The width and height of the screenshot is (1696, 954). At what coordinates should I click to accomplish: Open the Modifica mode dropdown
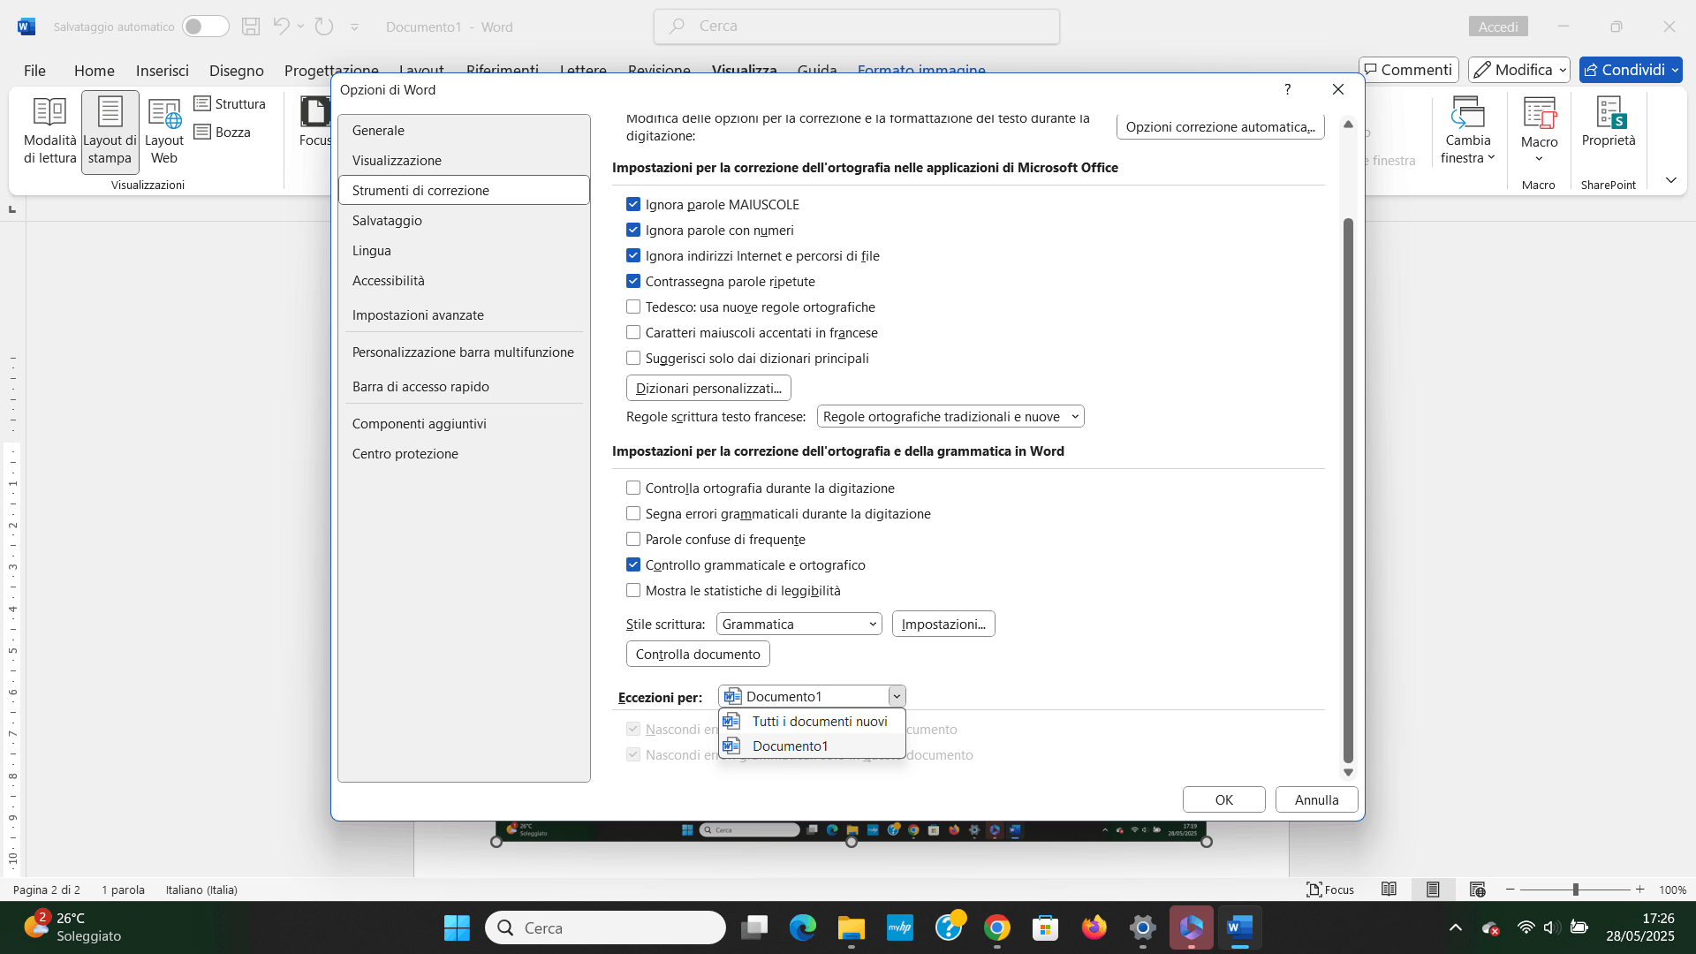1519,70
